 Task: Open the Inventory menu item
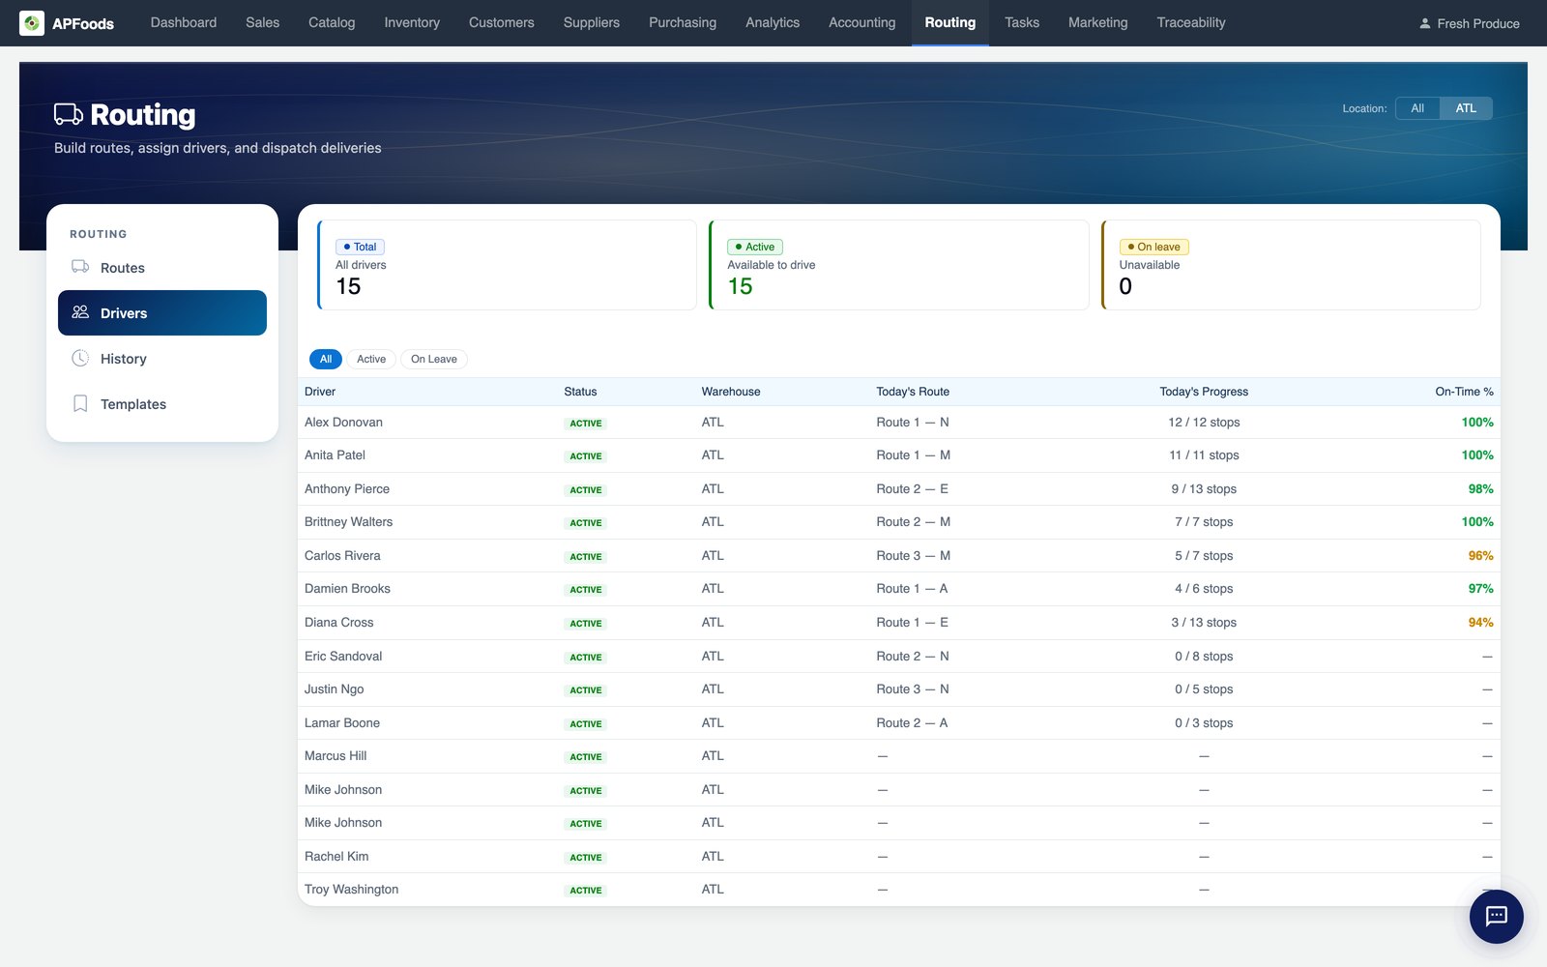(x=412, y=22)
